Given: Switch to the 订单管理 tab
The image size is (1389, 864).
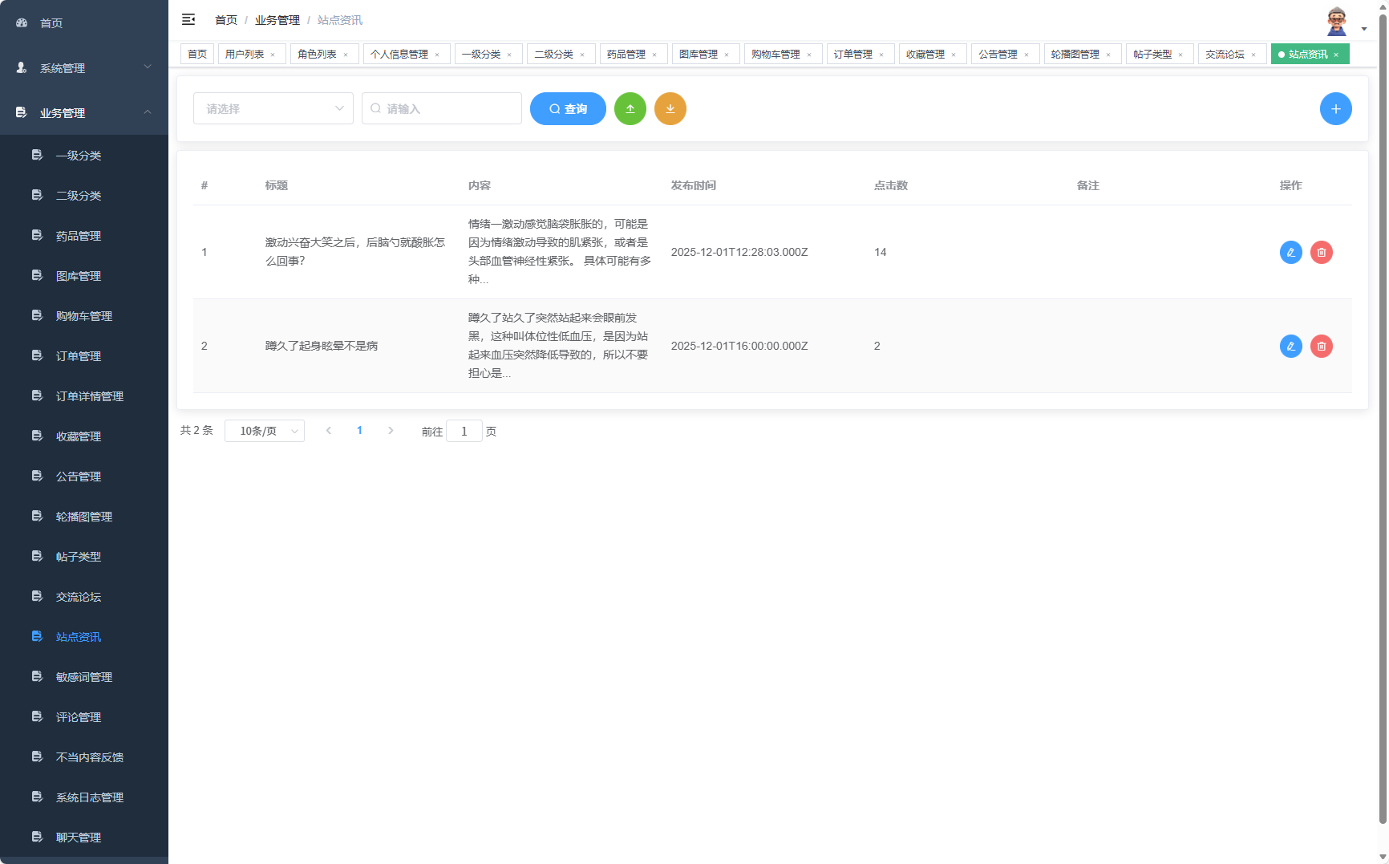Looking at the screenshot, I should click(x=854, y=54).
